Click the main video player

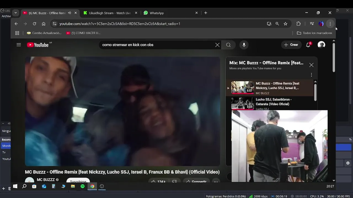[122, 111]
